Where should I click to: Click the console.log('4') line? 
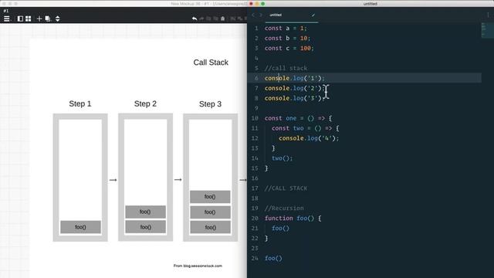point(309,138)
